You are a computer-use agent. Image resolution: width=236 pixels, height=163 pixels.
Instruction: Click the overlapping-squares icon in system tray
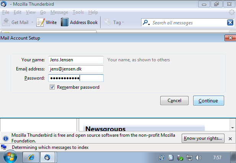click(162, 158)
